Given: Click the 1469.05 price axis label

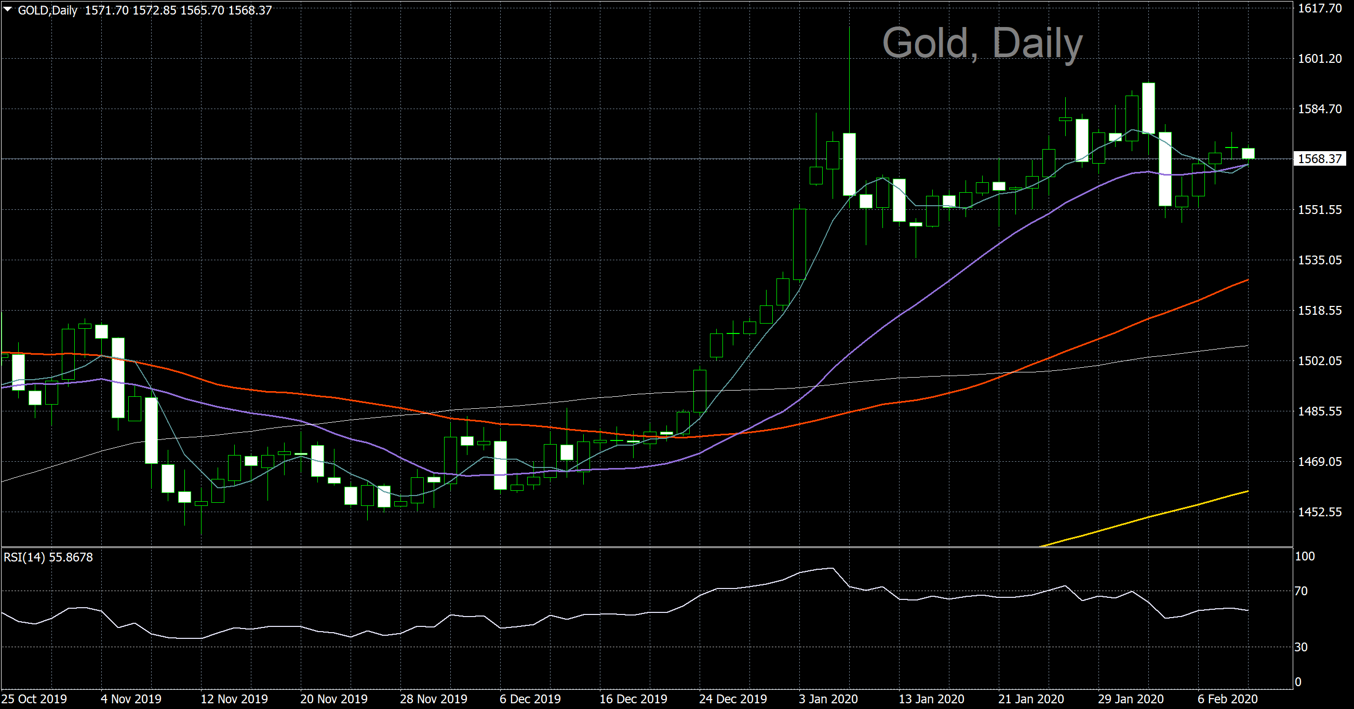Looking at the screenshot, I should point(1320,461).
